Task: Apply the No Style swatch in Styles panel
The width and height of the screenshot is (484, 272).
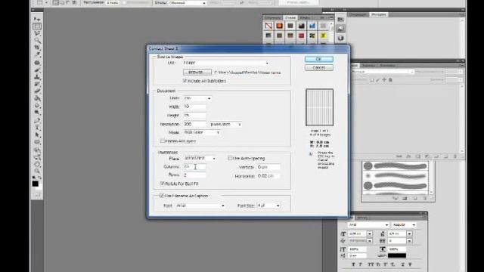Action: pyautogui.click(x=268, y=26)
